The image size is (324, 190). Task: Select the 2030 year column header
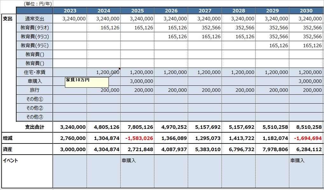coord(306,11)
